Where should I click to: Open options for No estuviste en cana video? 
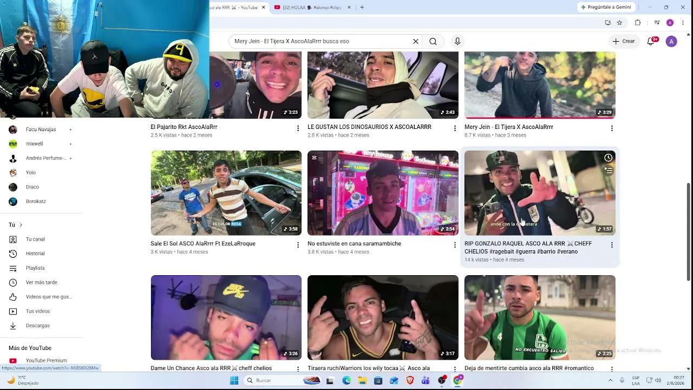click(x=455, y=245)
